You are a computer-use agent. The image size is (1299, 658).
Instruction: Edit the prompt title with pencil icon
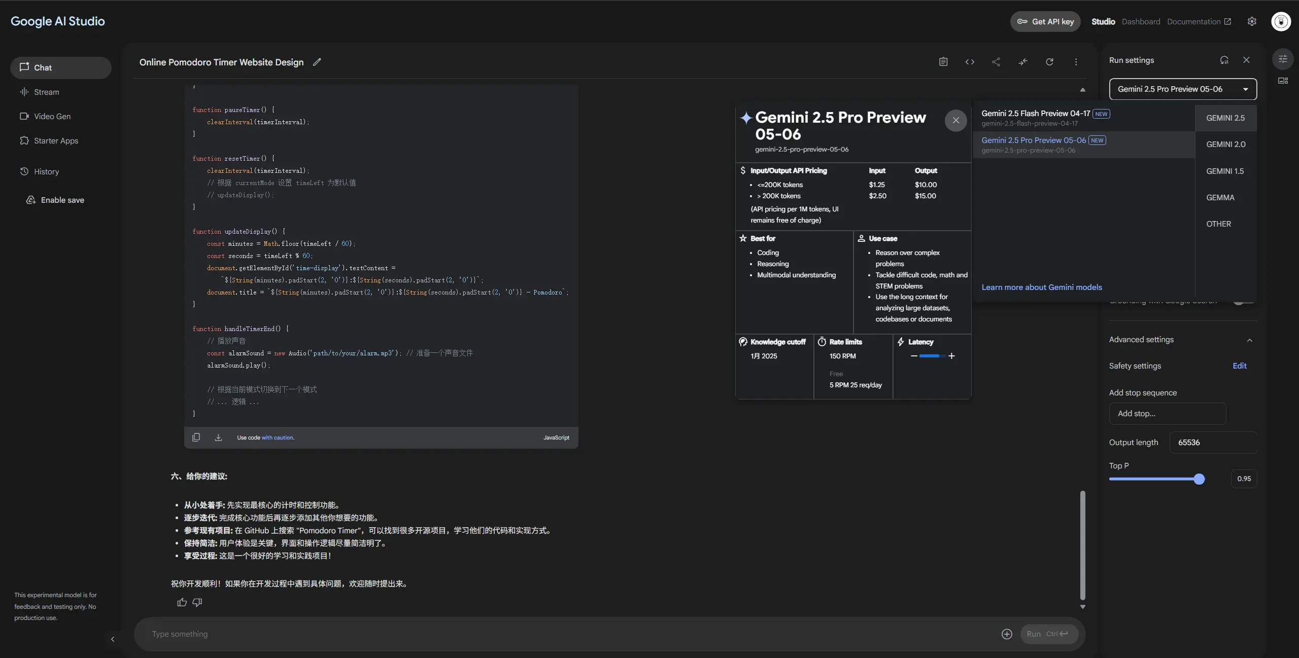(317, 62)
